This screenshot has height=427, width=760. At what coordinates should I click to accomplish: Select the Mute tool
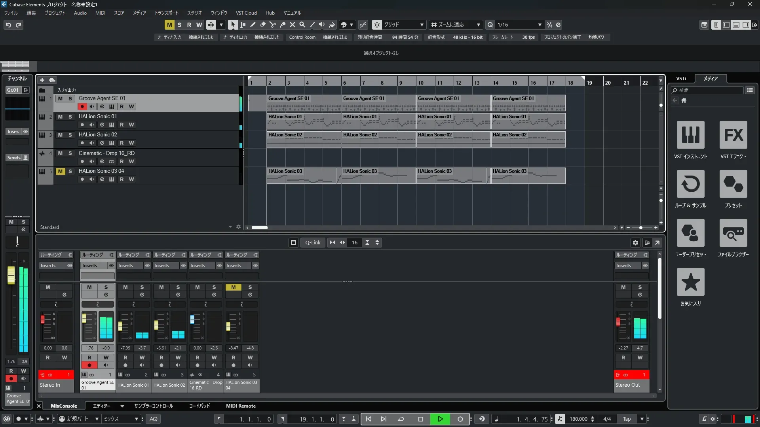pyautogui.click(x=292, y=25)
